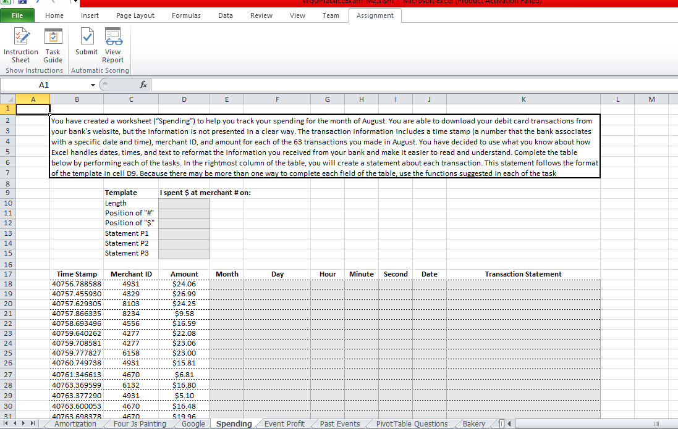Select the cell containing 6132

131,385
